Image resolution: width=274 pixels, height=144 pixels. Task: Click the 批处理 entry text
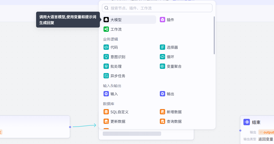coord(116,66)
